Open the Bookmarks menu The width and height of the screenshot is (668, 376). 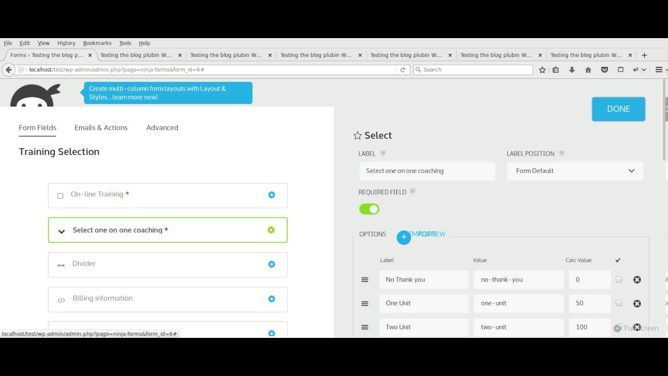pyautogui.click(x=97, y=43)
